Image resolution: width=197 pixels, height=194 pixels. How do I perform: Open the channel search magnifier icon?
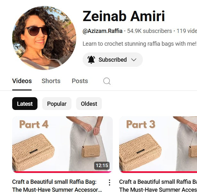107,81
